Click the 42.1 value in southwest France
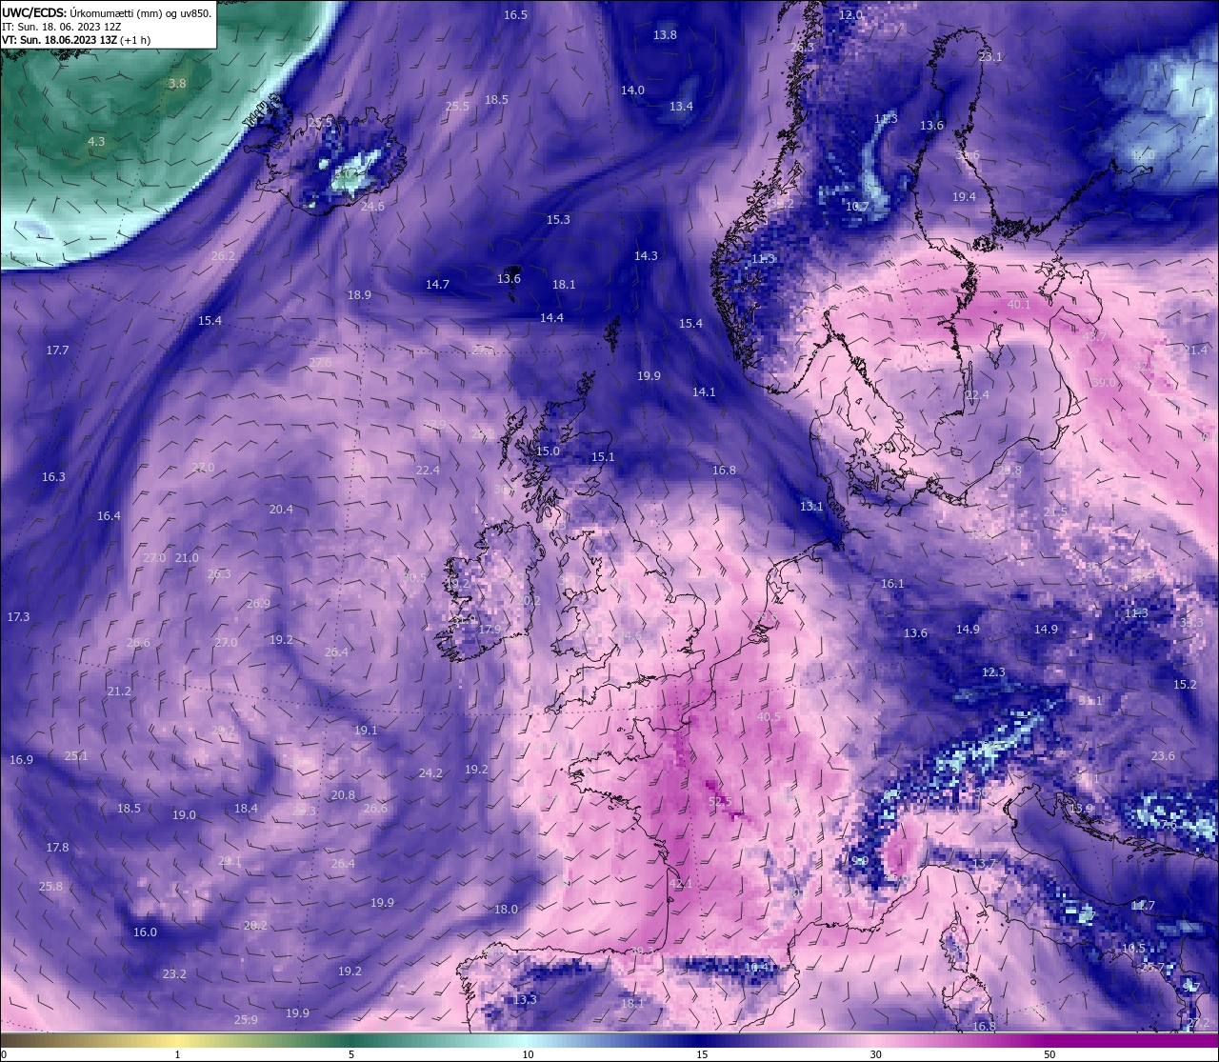 tap(681, 884)
